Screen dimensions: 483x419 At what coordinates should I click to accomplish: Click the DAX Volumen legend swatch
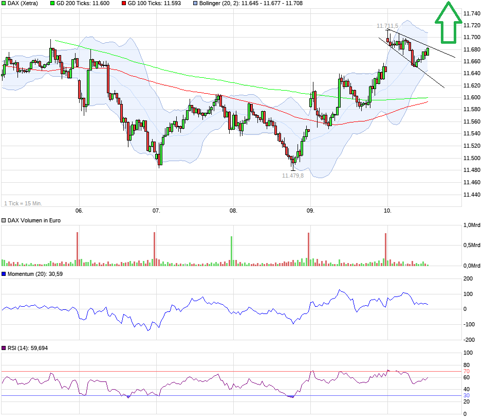click(4, 221)
